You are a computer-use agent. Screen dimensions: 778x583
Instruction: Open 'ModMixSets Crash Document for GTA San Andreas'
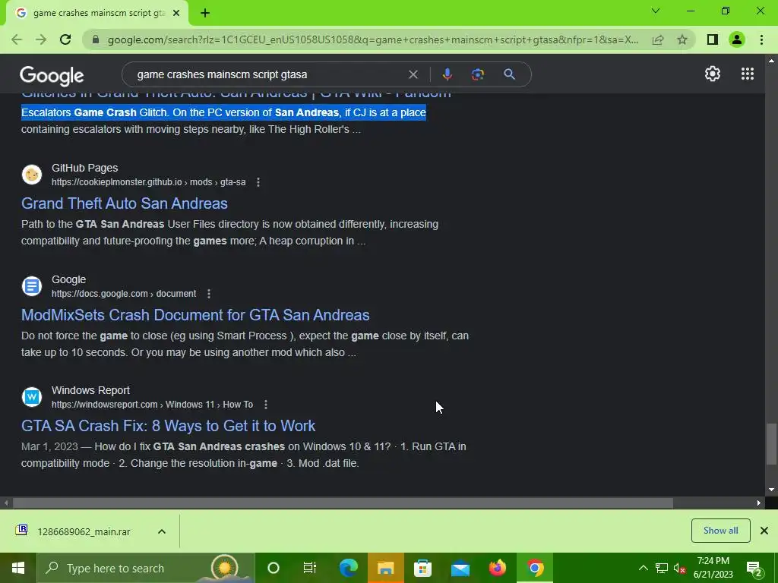(x=195, y=315)
